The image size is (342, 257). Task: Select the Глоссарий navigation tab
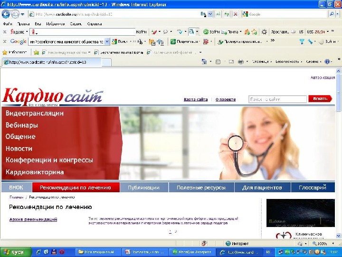coord(313,188)
